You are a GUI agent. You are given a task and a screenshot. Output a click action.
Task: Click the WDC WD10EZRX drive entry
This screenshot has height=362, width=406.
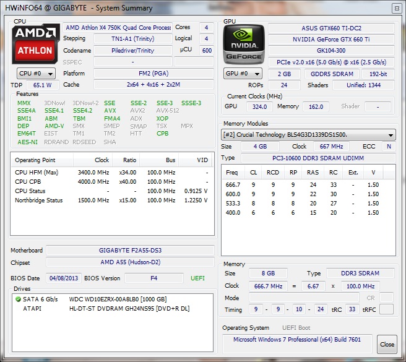click(118, 300)
